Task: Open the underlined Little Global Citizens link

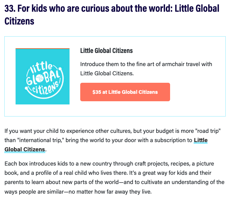Action: click(x=200, y=140)
